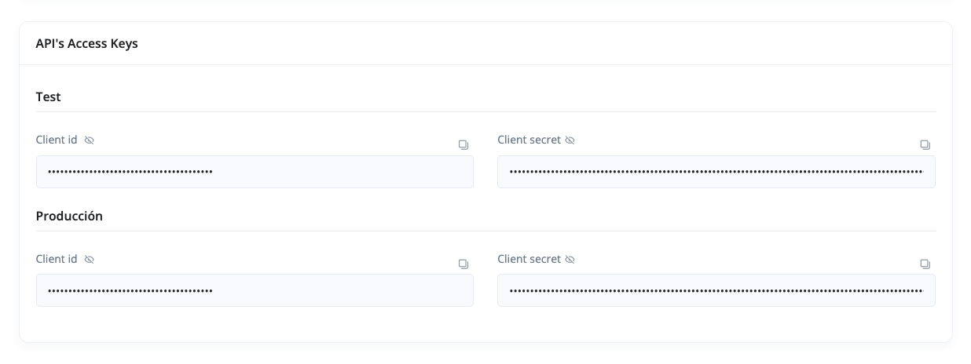Click the divider line below Test heading
The height and width of the screenshot is (364, 971).
[485, 112]
